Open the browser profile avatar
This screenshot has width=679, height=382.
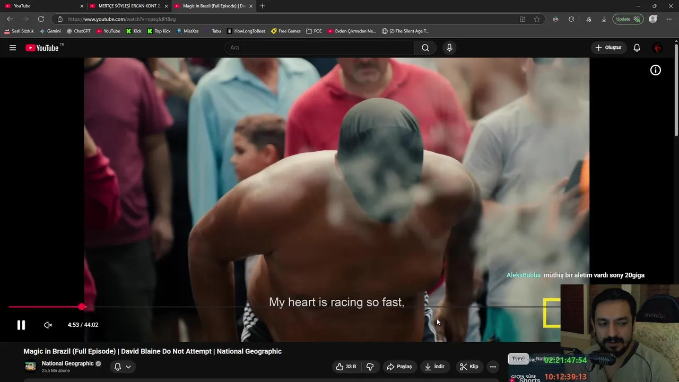coord(653,19)
